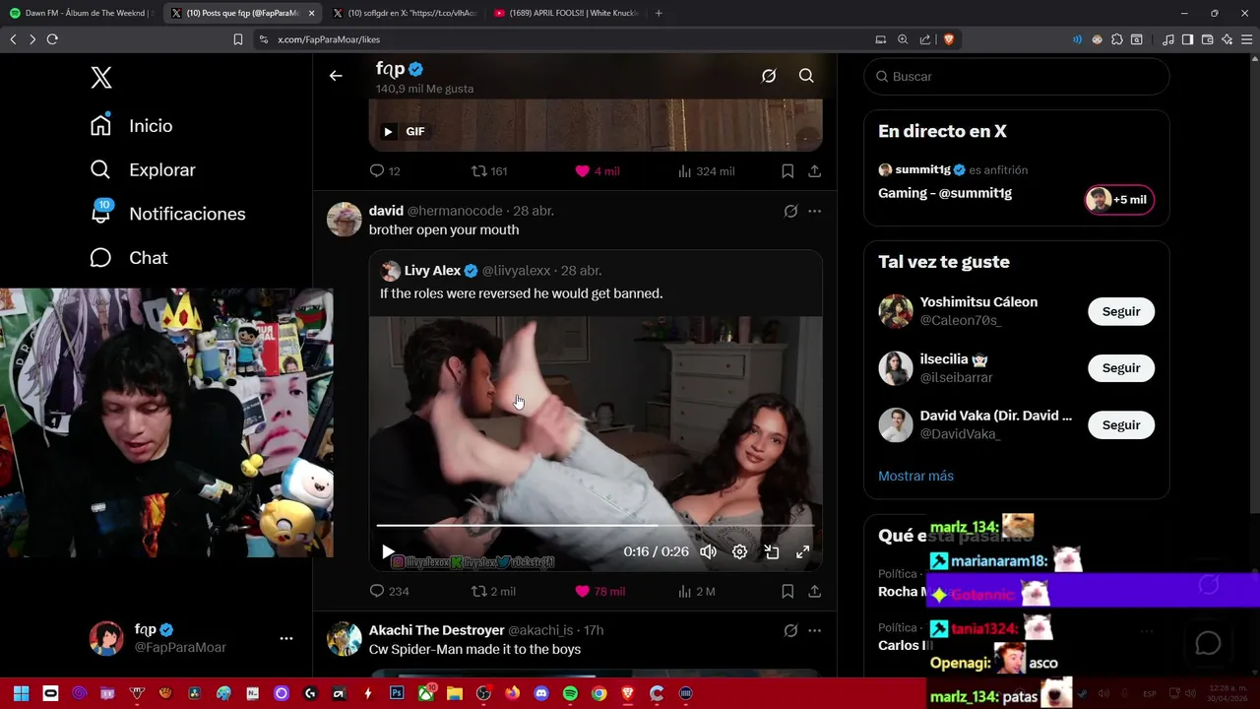1260x709 pixels.
Task: Share the post with 2 M views
Action: point(815,591)
